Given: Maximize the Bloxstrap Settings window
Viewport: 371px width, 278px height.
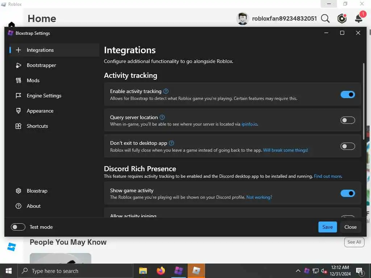Looking at the screenshot, I should click(342, 33).
